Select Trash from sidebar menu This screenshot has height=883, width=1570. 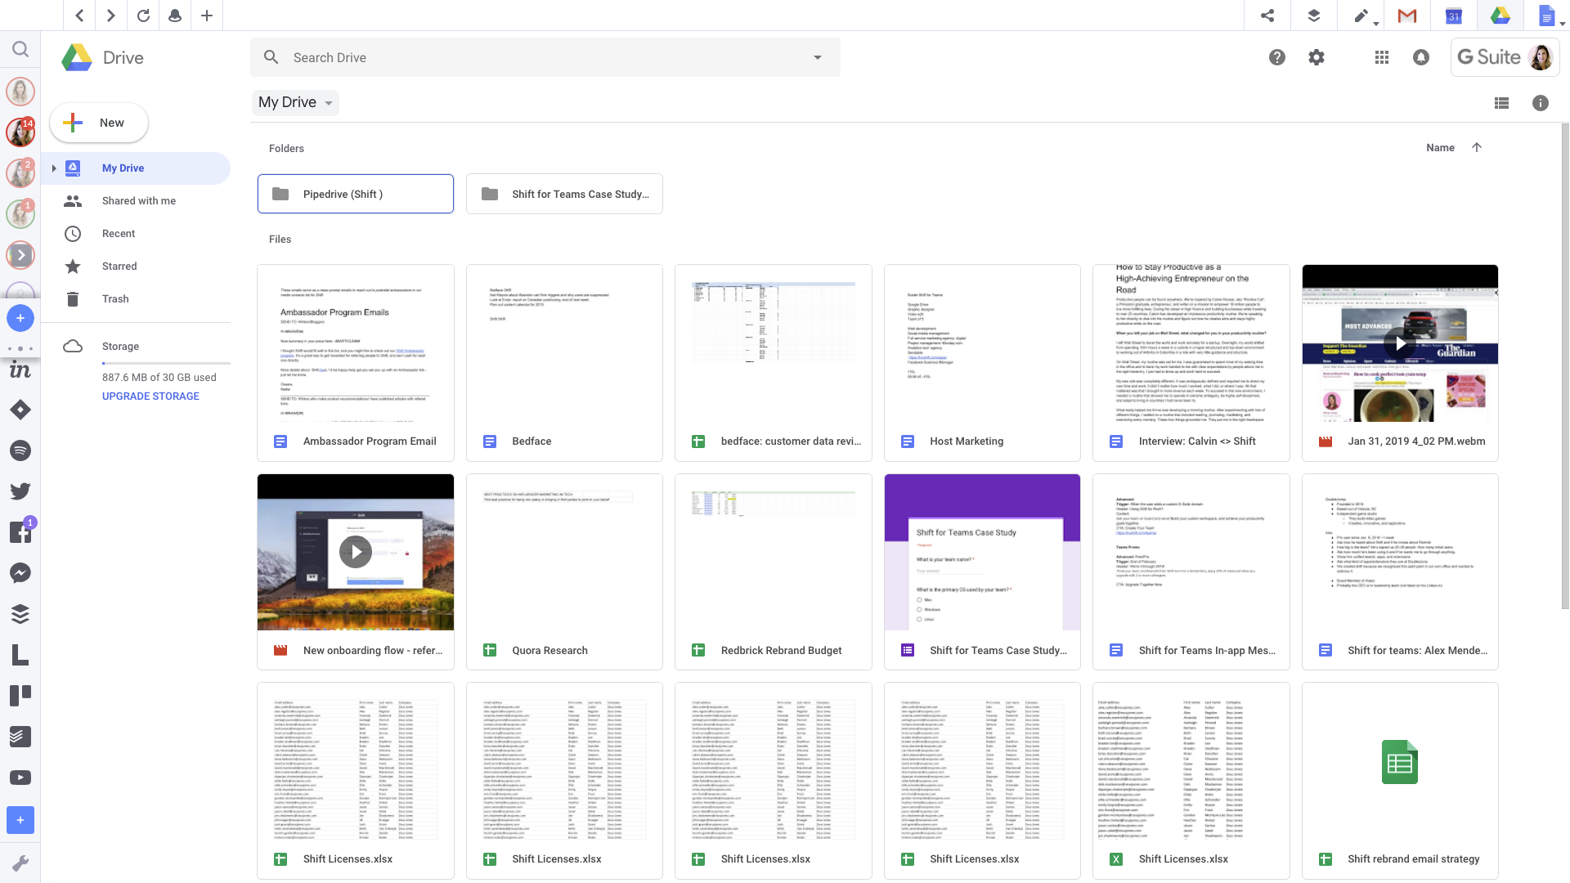click(115, 298)
